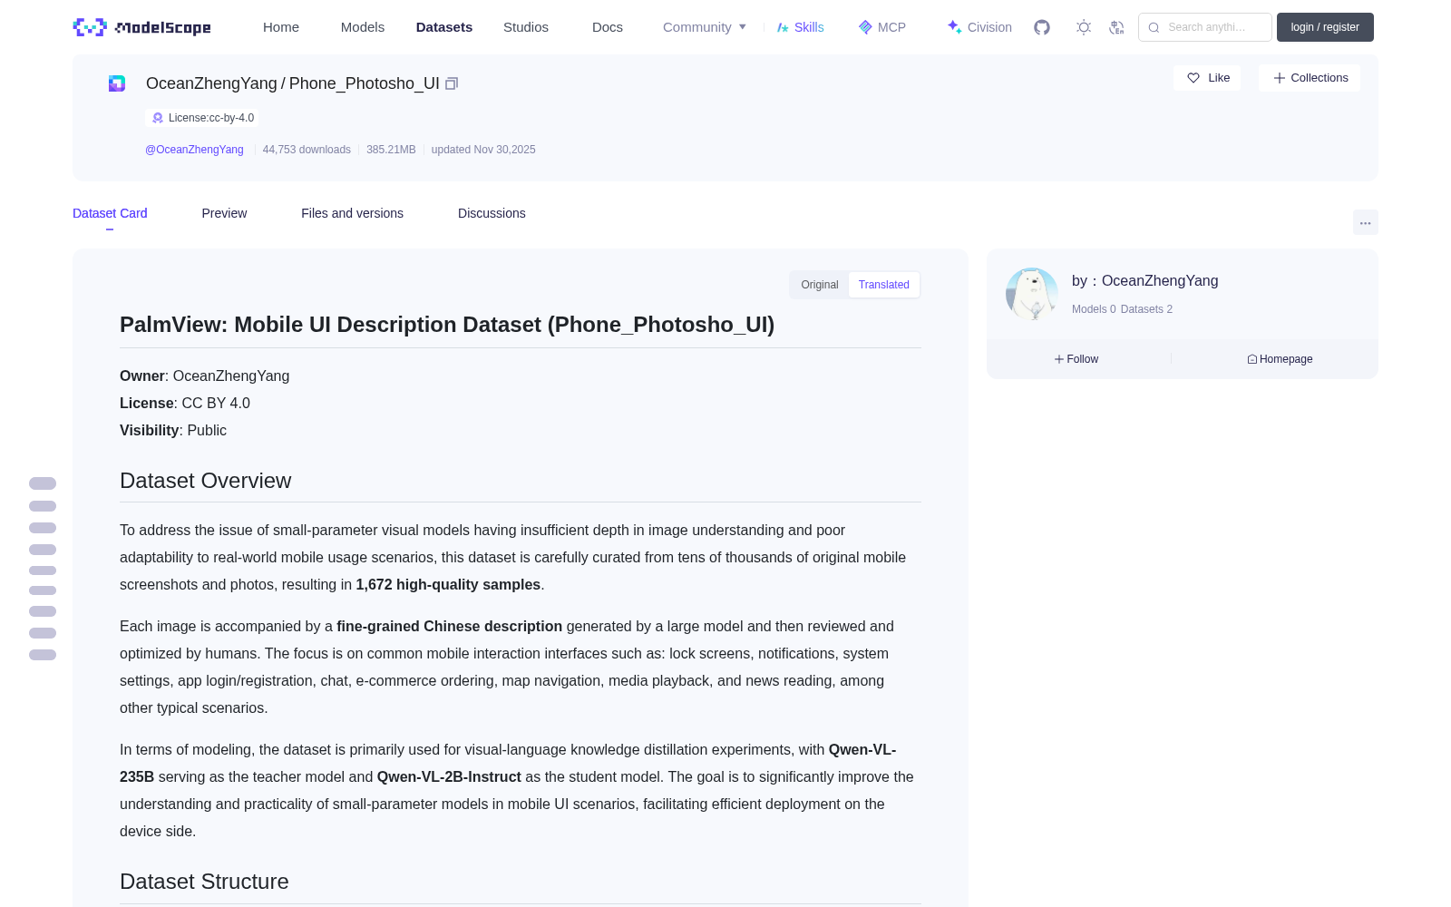Viewport: 1451px width, 907px height.
Task: Click the heart Like button
Action: click(1207, 78)
